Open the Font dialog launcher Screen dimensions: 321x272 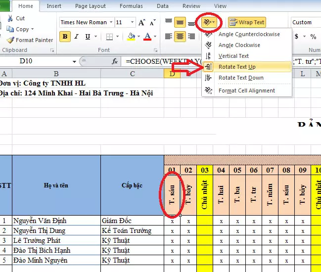[x=156, y=50]
